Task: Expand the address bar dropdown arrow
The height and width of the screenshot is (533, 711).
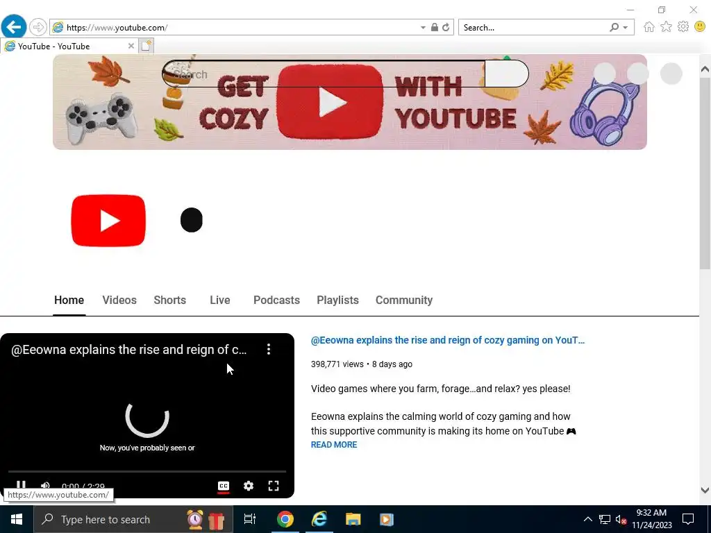Action: click(423, 27)
